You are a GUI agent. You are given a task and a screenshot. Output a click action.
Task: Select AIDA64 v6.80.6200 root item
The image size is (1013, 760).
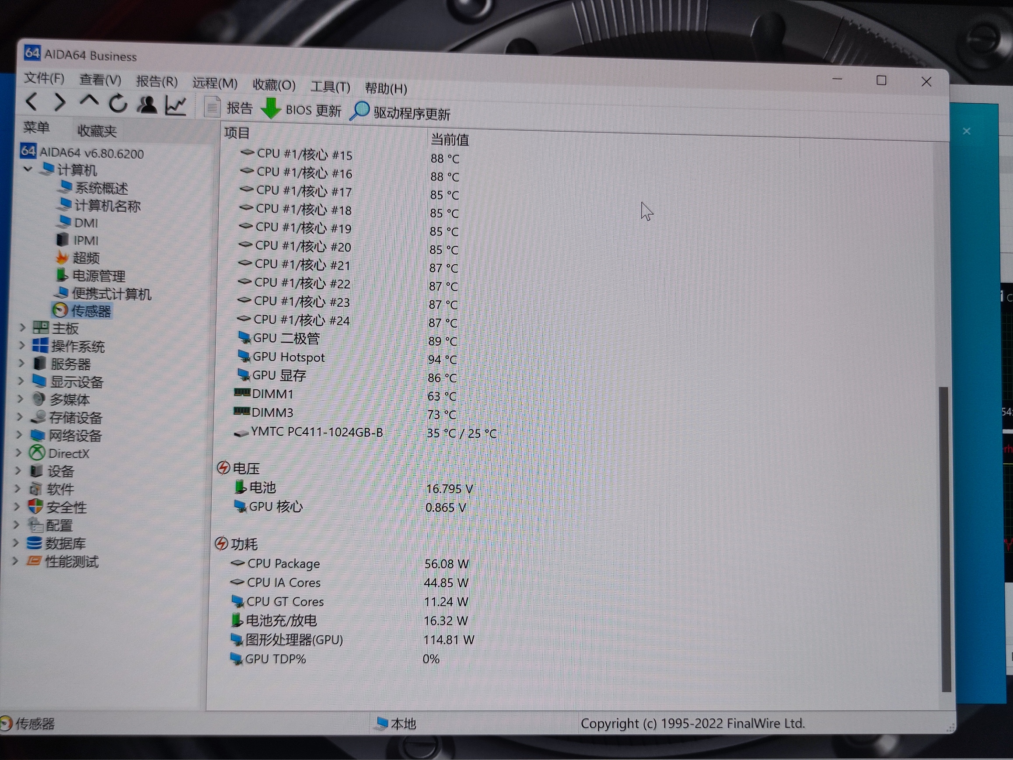click(x=82, y=153)
